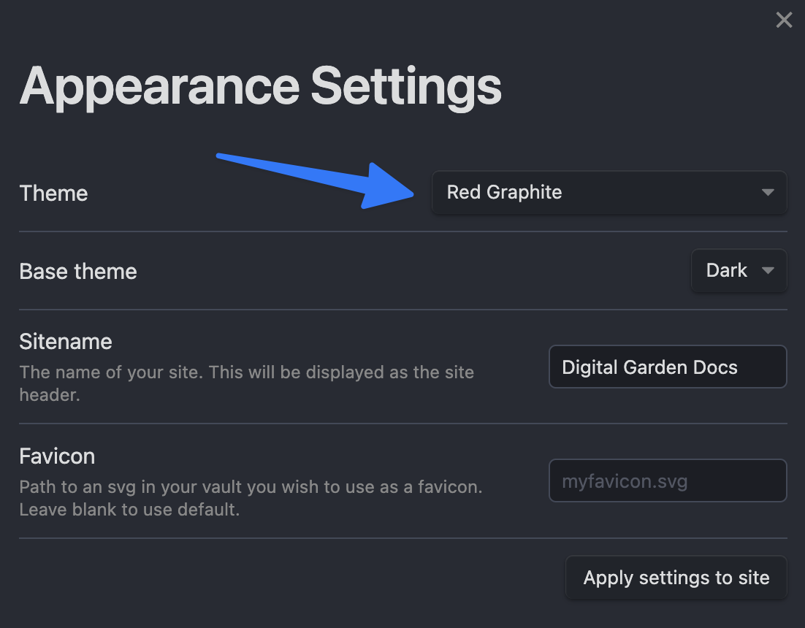Click the myfavicon.svg placeholder text
This screenshot has height=628, width=805.
point(625,481)
